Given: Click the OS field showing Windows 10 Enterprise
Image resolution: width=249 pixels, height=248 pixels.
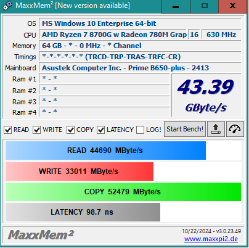Looking at the screenshot, I should coord(140,23).
